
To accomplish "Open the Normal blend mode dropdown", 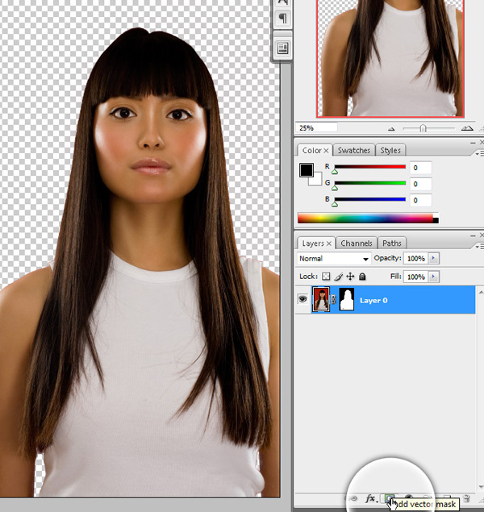I will pyautogui.click(x=334, y=259).
